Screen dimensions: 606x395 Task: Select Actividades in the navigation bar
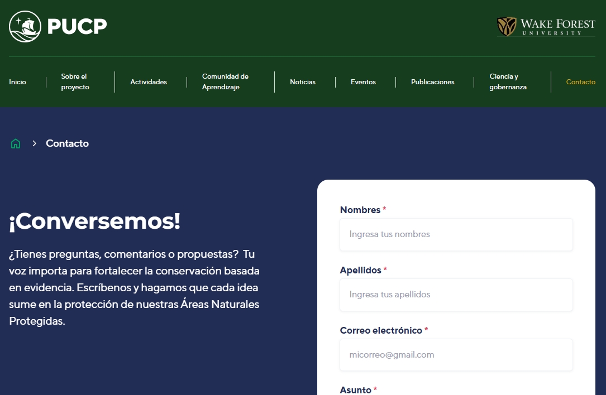[x=149, y=81]
